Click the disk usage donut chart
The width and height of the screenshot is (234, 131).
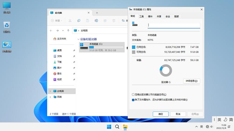(166, 70)
